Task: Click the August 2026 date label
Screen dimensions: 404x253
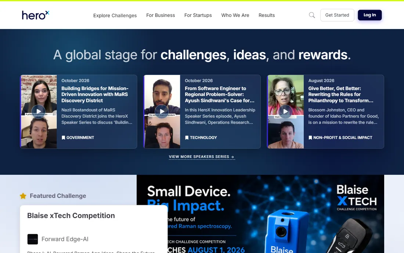Action: (321, 81)
